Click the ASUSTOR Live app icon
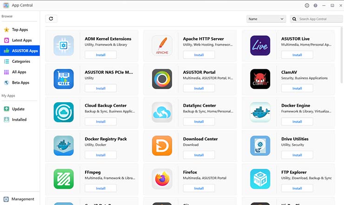This screenshot has width=344, height=205. coord(260,46)
